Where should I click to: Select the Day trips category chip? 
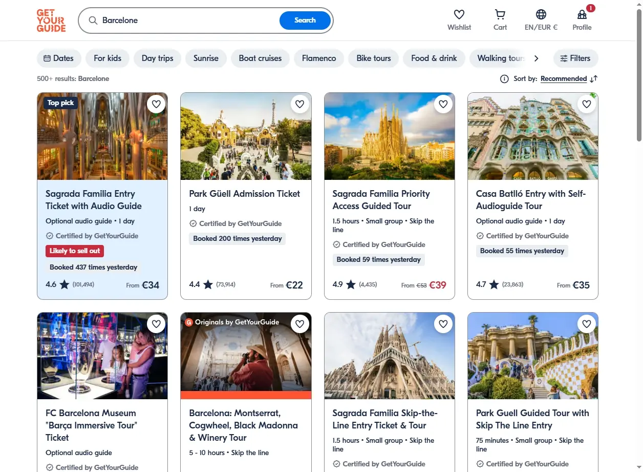[x=158, y=58]
